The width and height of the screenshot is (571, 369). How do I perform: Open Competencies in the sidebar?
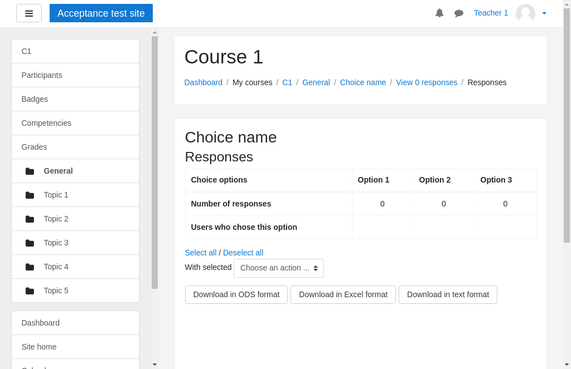click(75, 123)
